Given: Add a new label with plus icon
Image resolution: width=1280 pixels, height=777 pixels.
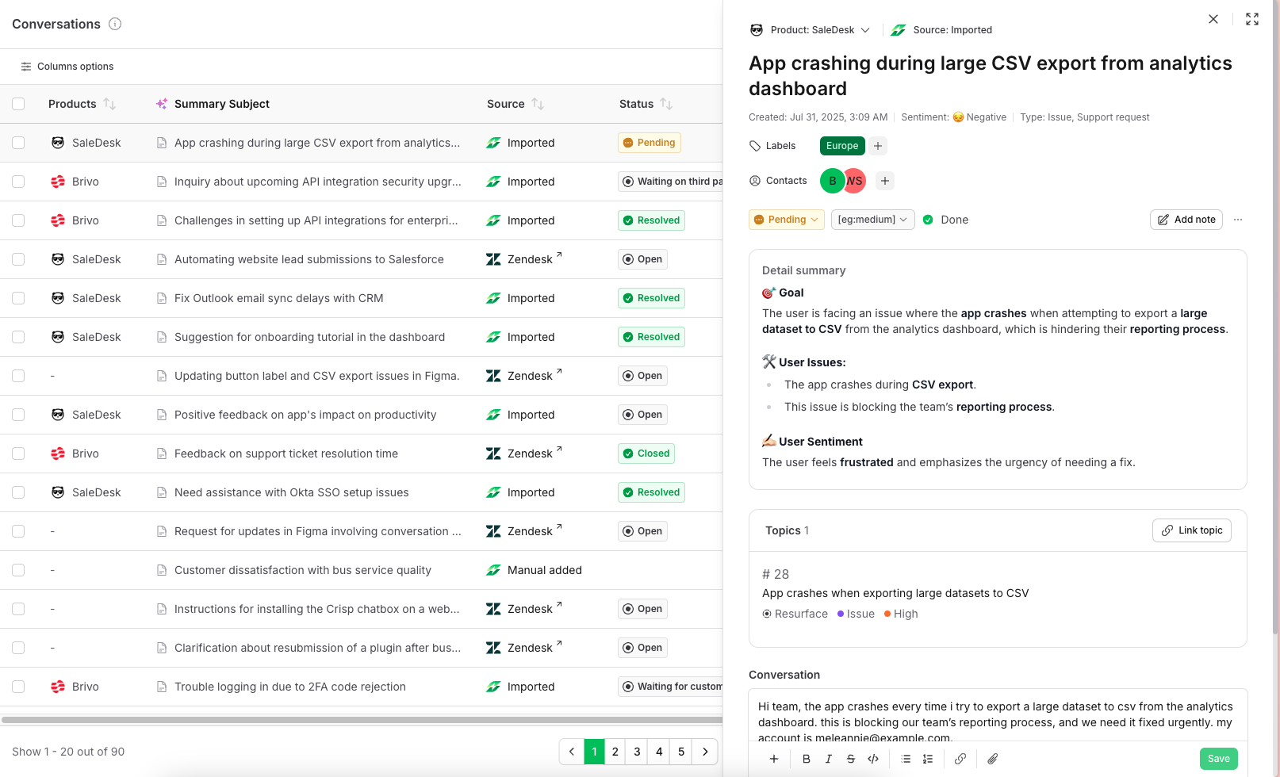Looking at the screenshot, I should [877, 146].
